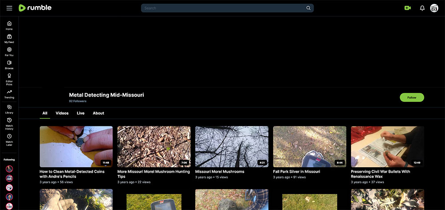This screenshot has height=210, width=445.
Task: Open the Missouri Morel Mushrooms thumbnail
Action: [231, 147]
